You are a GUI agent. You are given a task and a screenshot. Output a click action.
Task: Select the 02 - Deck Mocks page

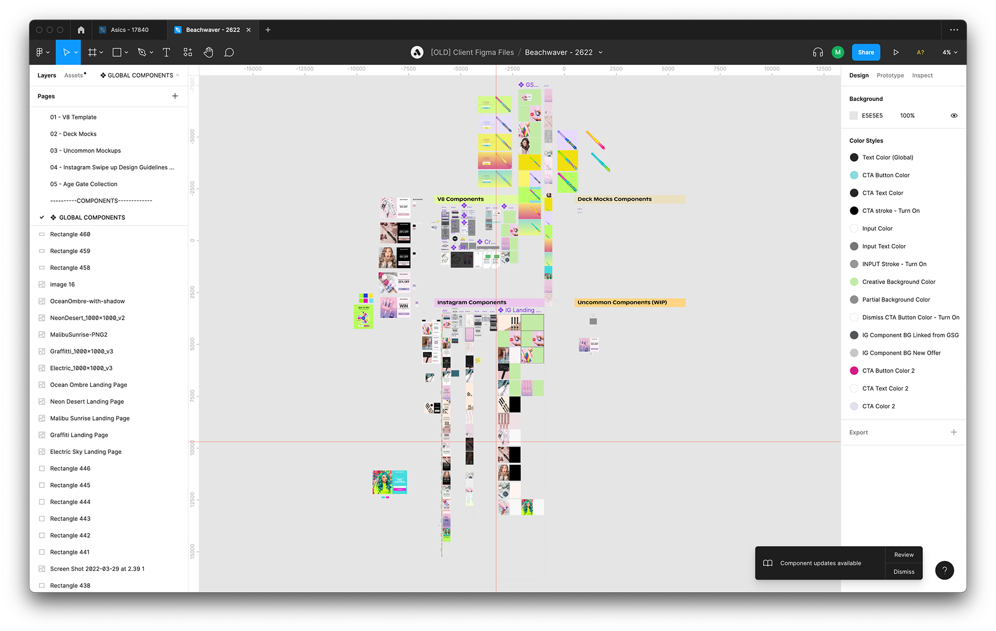73,134
